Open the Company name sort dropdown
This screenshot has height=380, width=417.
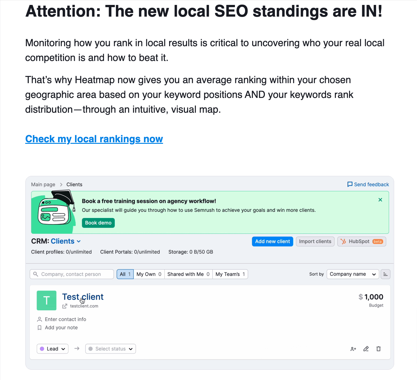pyautogui.click(x=352, y=274)
